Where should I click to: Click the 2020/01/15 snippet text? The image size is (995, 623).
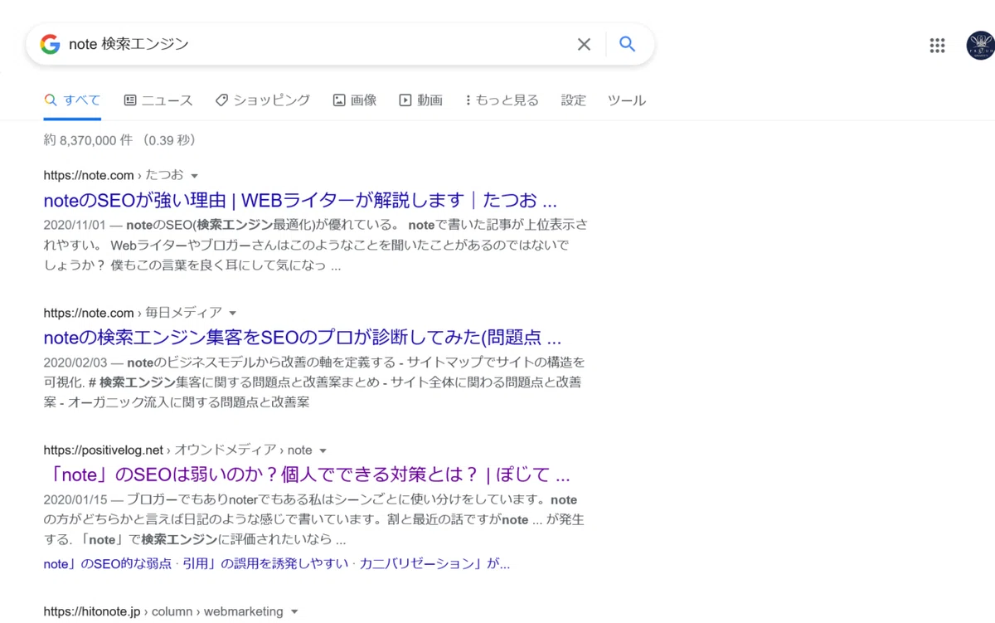pyautogui.click(x=313, y=520)
